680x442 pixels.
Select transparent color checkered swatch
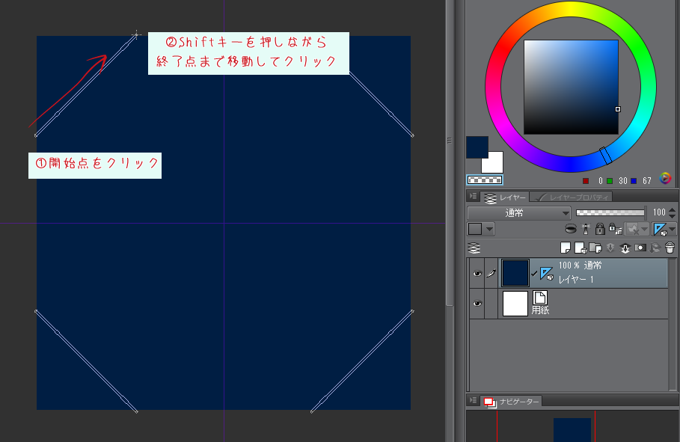[485, 179]
